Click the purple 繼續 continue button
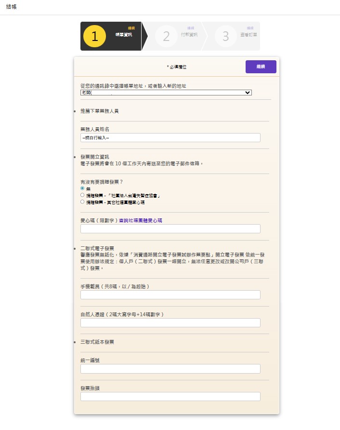 pos(261,67)
